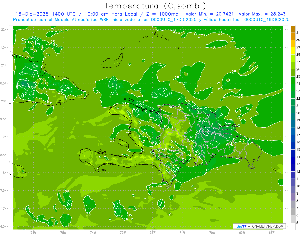Click the '23' value on the color scale
The width and height of the screenshot is (305, 236).
(298, 91)
